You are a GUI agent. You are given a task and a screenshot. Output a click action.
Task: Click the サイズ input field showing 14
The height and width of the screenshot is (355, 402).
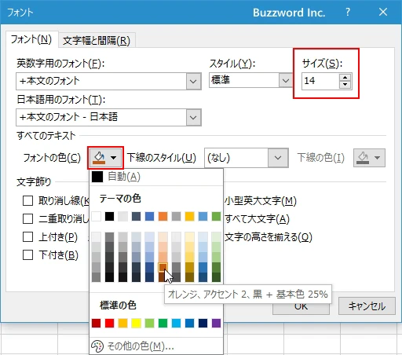coord(320,81)
